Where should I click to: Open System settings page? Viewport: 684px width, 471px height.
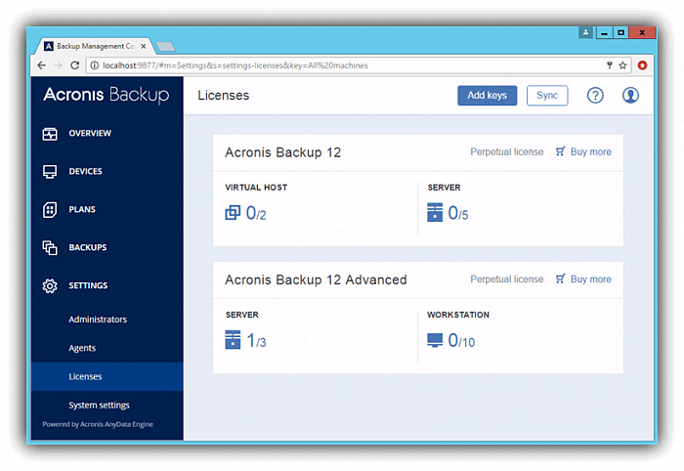[x=99, y=406]
